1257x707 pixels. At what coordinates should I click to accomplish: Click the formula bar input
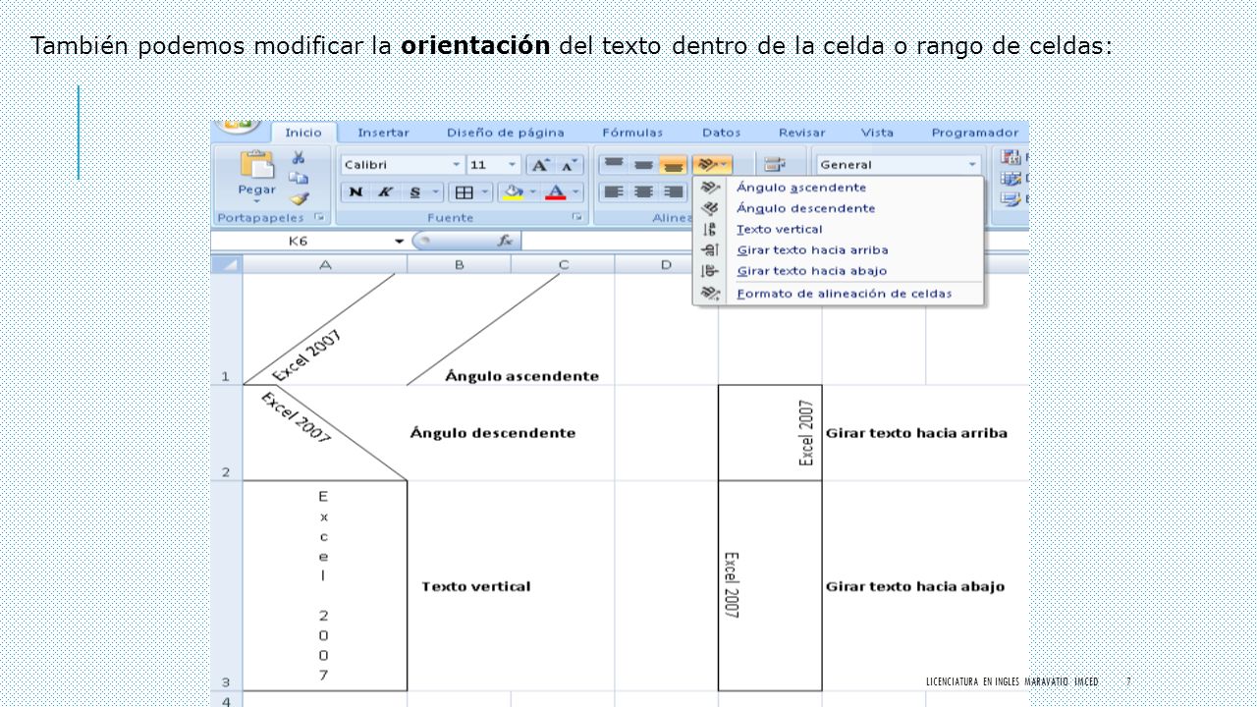[774, 241]
